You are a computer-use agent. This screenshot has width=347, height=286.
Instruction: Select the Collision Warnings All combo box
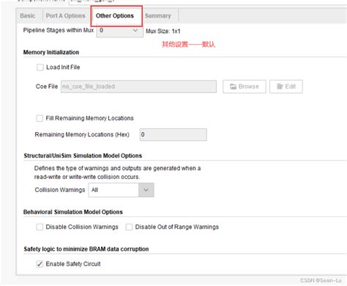point(121,190)
